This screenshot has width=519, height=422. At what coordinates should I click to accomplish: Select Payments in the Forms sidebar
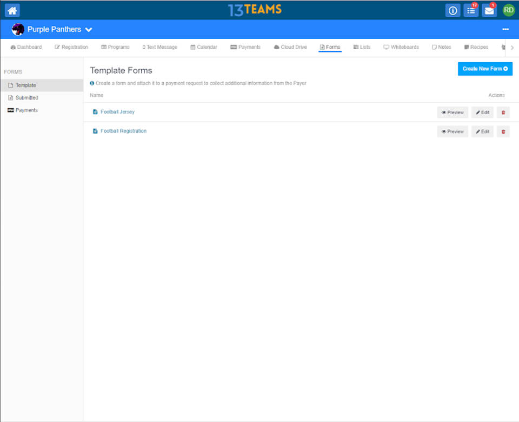(26, 110)
